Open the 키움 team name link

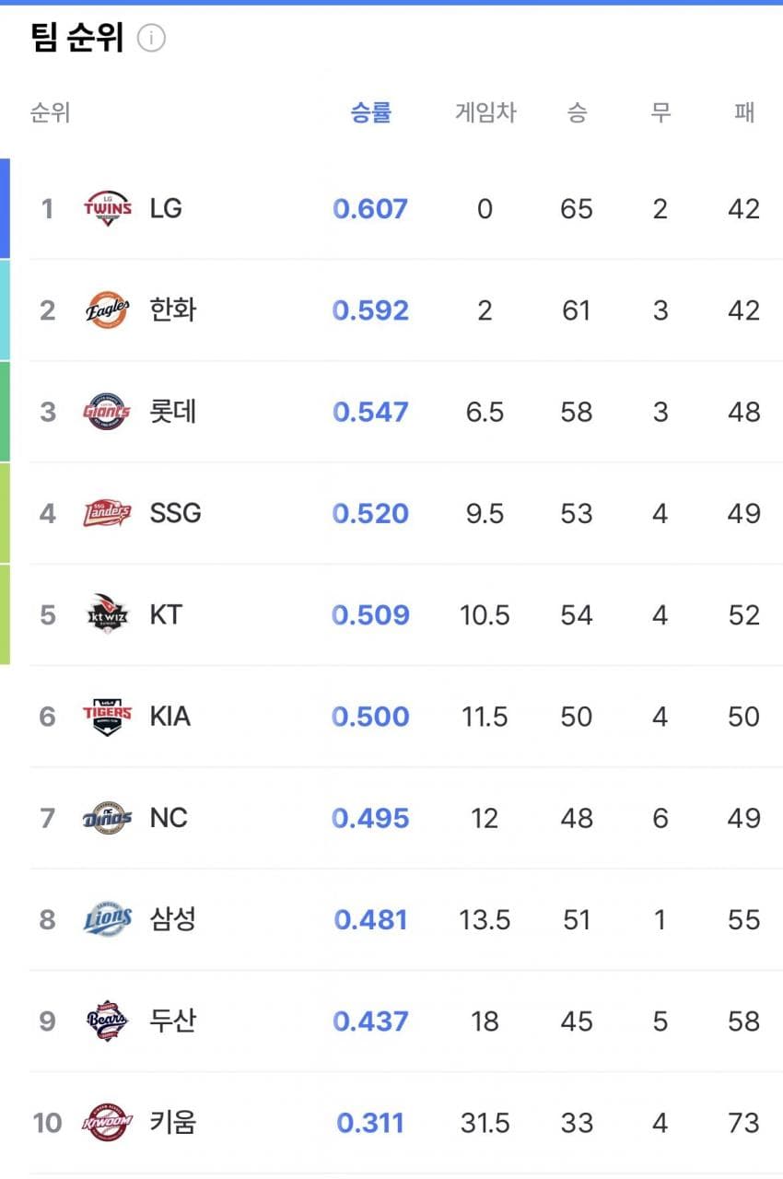(x=173, y=1122)
